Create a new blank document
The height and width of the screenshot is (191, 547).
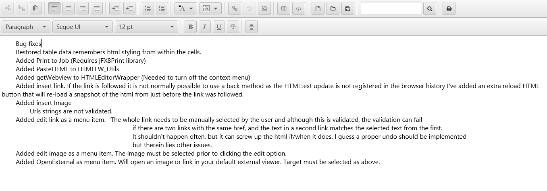tap(318, 8)
